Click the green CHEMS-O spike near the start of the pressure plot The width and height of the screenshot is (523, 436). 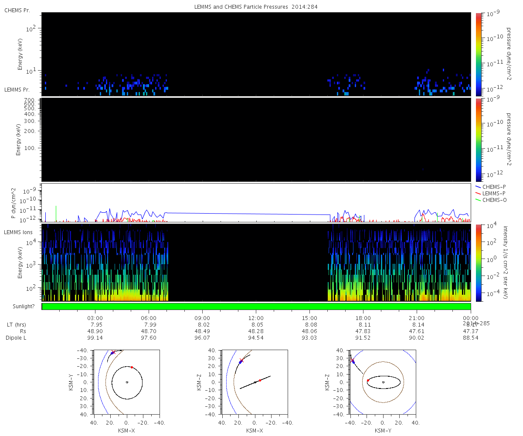[56, 213]
